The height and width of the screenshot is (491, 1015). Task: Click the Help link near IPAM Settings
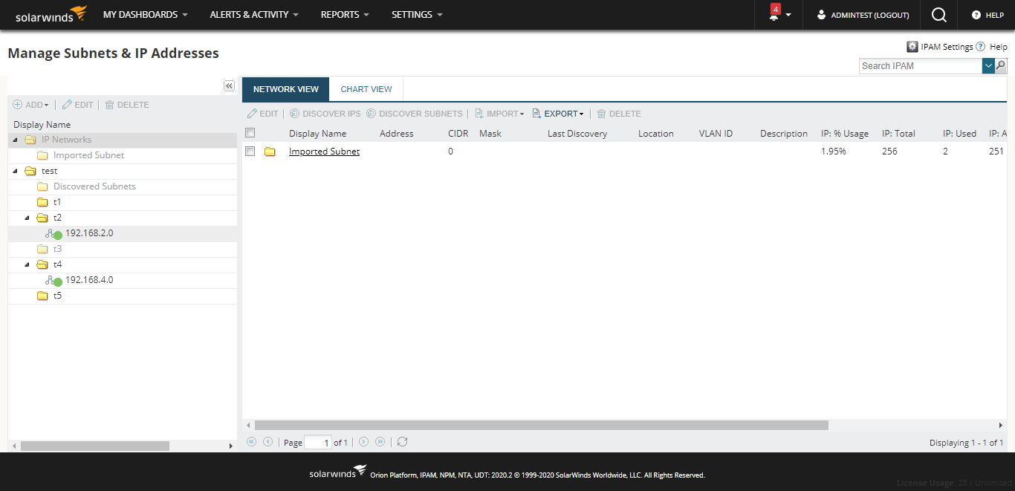coord(999,47)
